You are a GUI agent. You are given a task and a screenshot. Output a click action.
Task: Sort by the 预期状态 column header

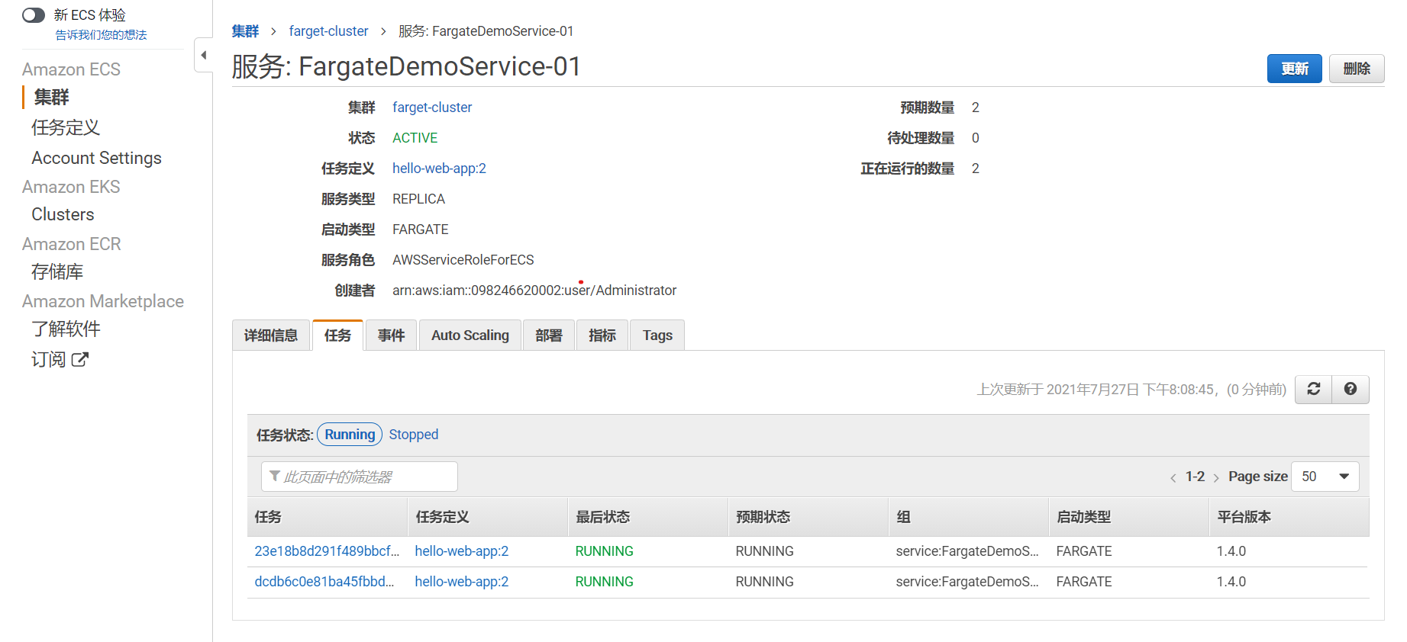[808, 517]
